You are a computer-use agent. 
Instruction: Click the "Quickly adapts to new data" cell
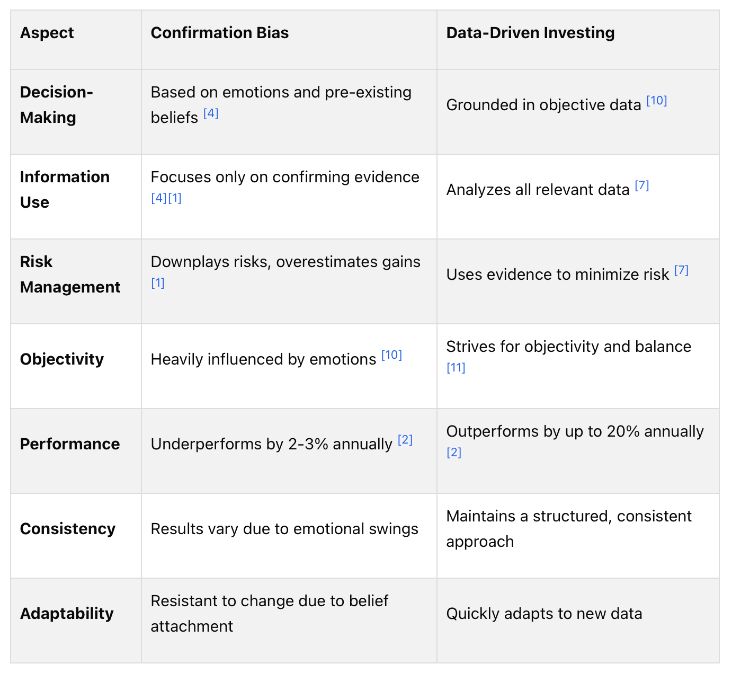(544, 614)
